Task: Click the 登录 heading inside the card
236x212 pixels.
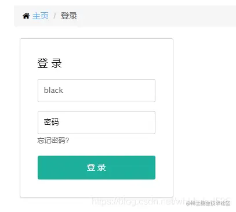Action: click(49, 63)
